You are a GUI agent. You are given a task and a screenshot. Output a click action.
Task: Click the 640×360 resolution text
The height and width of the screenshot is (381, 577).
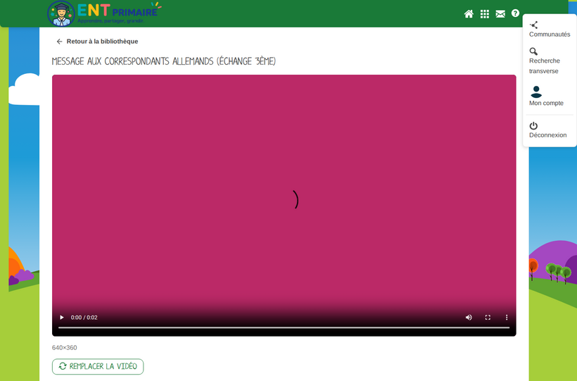tap(65, 347)
